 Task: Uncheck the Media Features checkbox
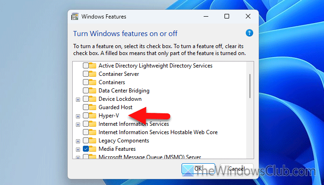(x=86, y=149)
